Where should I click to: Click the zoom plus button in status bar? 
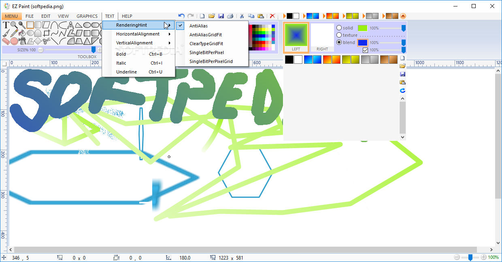pos(483,257)
